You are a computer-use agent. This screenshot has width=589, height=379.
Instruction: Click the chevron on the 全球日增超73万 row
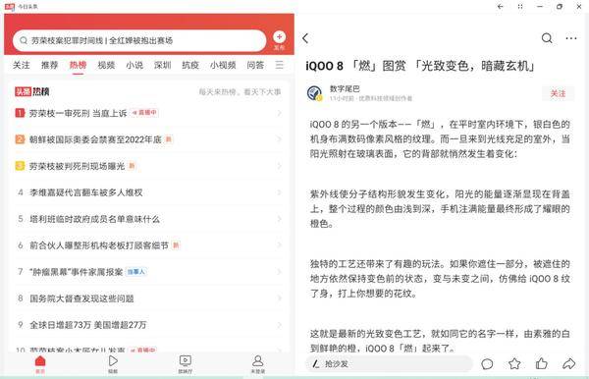[279, 325]
